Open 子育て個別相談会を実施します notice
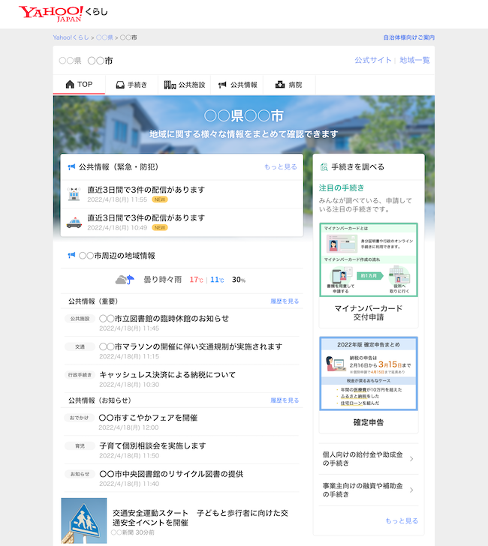Screen dimensions: 488x546 (152, 446)
